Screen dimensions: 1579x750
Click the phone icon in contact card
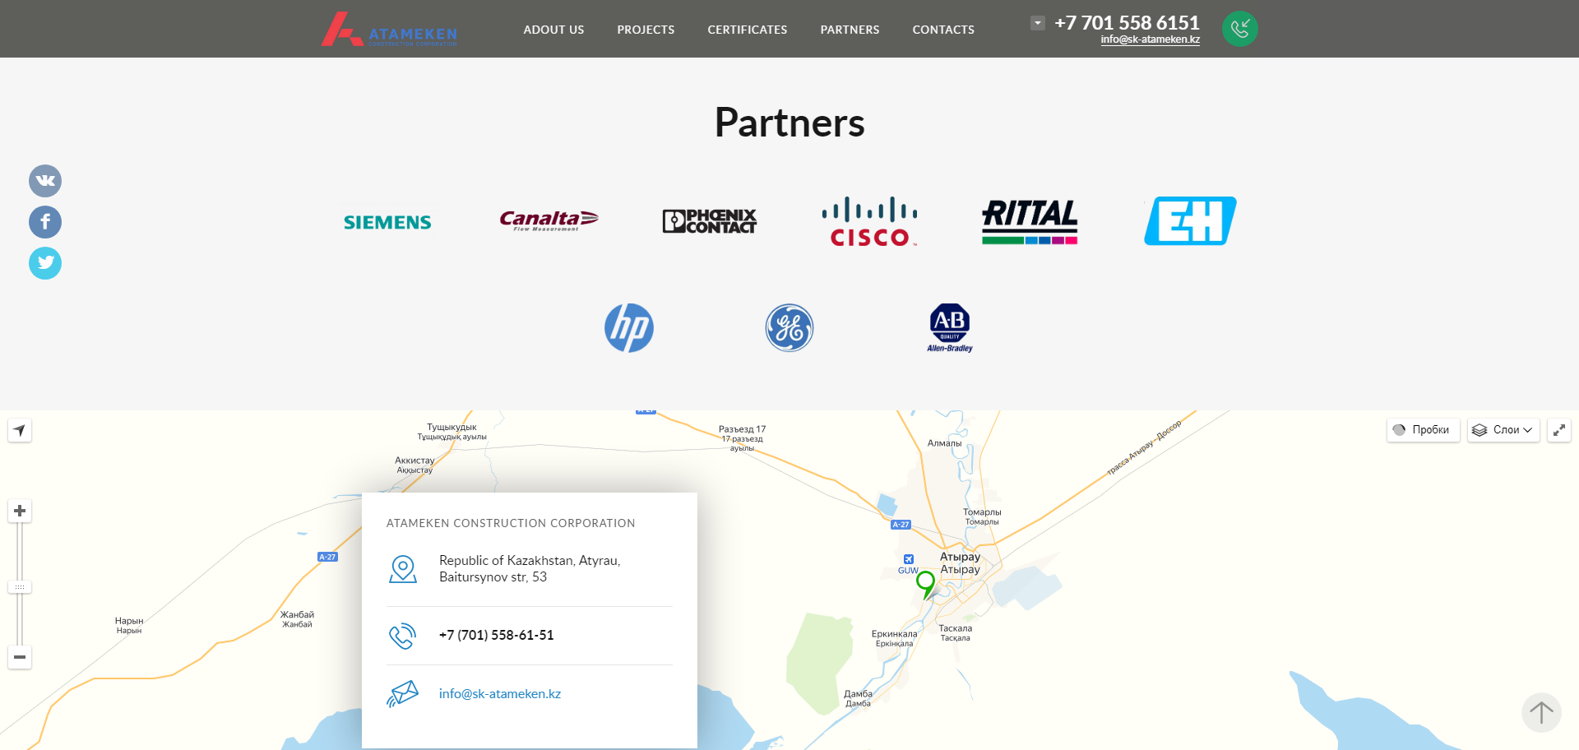[x=403, y=636]
